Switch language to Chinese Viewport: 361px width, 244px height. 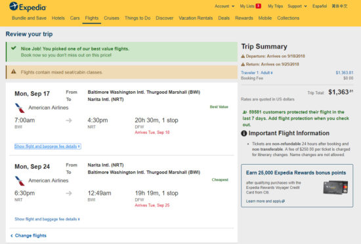click(x=339, y=6)
